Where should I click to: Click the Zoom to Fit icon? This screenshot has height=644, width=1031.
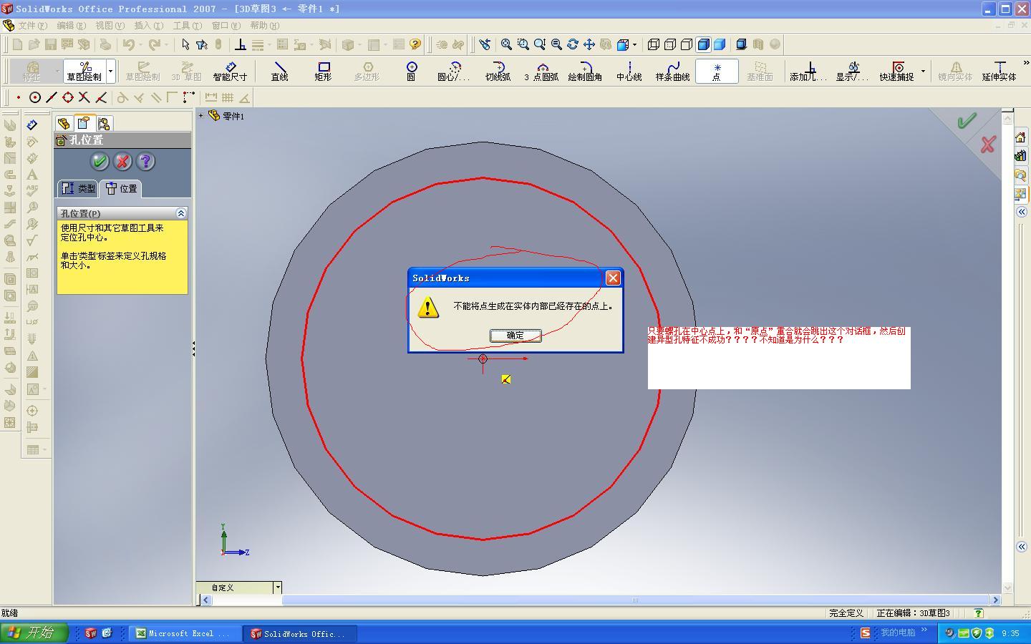click(506, 44)
